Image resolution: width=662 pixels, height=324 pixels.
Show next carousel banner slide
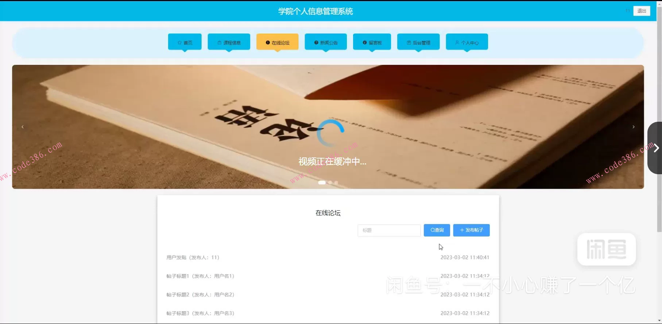[634, 127]
